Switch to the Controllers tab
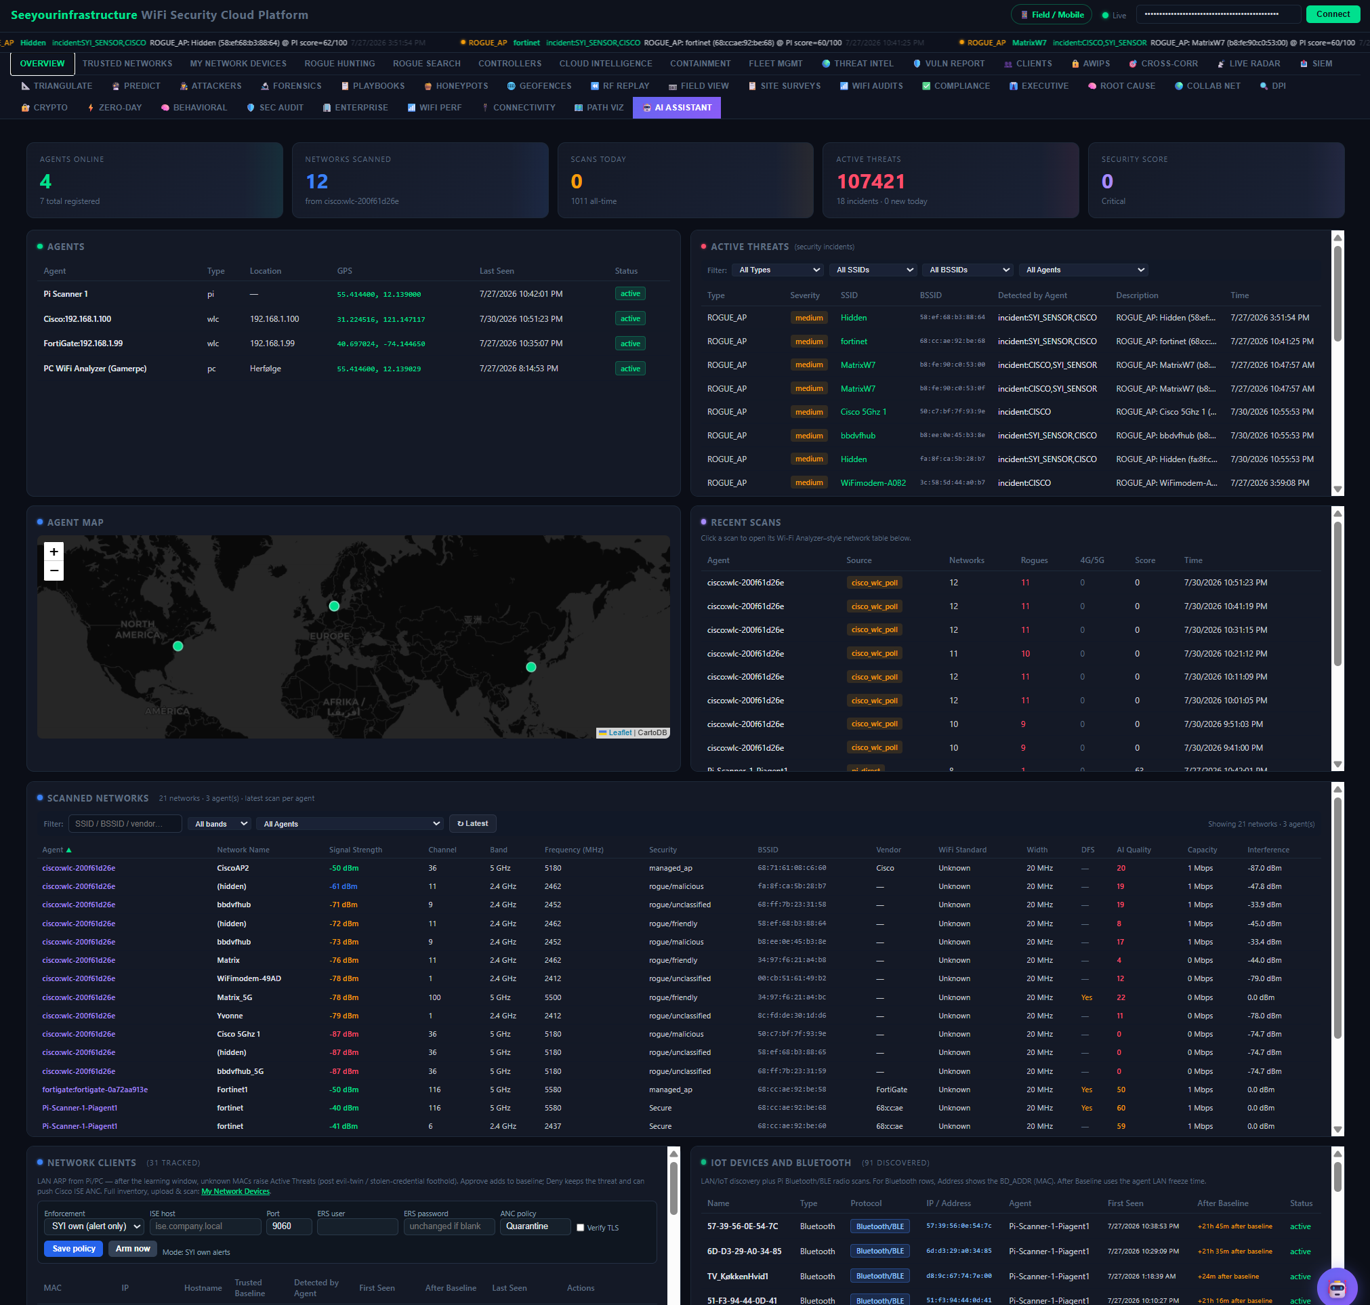Screen dimensions: 1370x1305 (x=510, y=63)
